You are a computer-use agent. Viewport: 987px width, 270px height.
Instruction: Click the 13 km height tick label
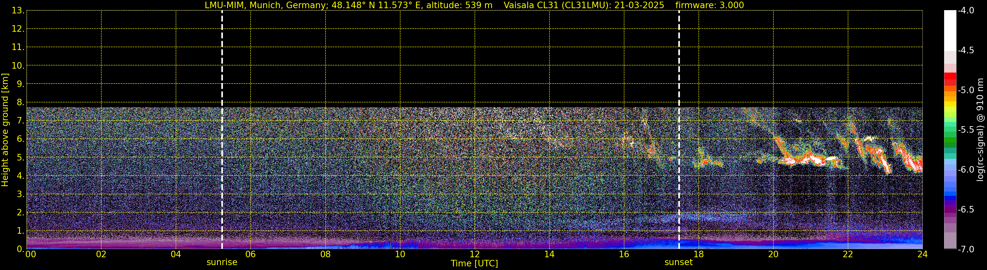click(x=18, y=11)
